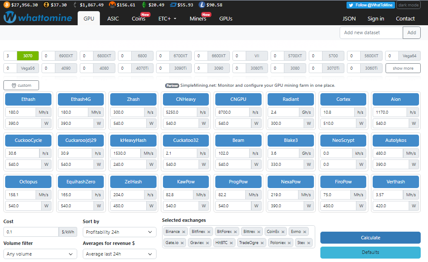
Task: Toggle the 3070 GPU selection
Action: pyautogui.click(x=27, y=56)
